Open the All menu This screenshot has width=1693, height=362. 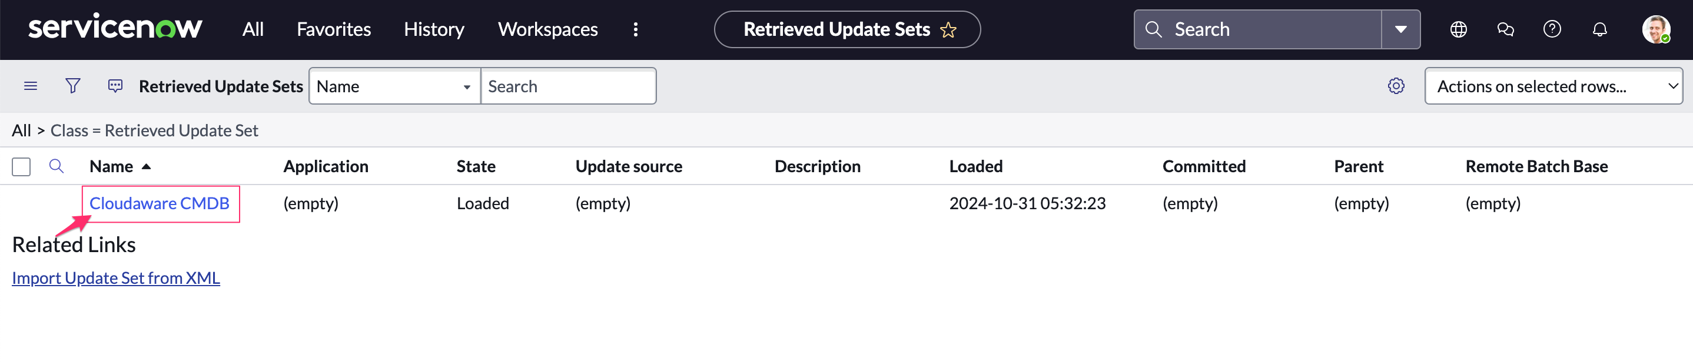point(253,29)
